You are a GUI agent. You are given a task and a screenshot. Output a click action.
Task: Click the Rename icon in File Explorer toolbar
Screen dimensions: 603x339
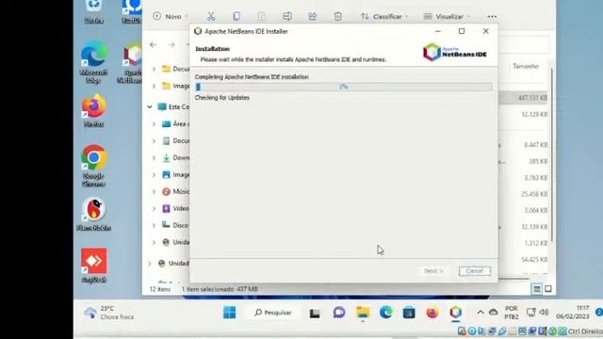(x=286, y=17)
